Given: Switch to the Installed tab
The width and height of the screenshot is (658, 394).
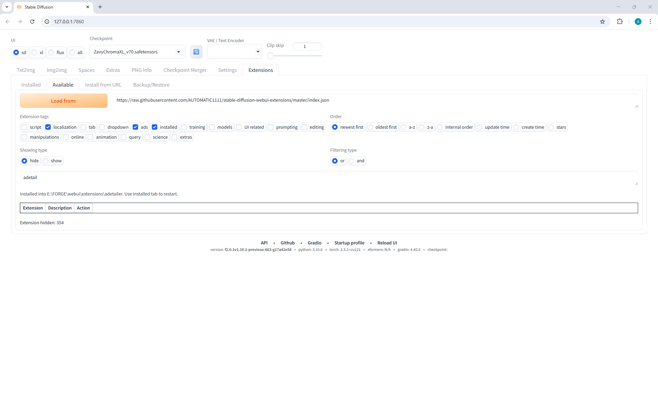Looking at the screenshot, I should 31,85.
